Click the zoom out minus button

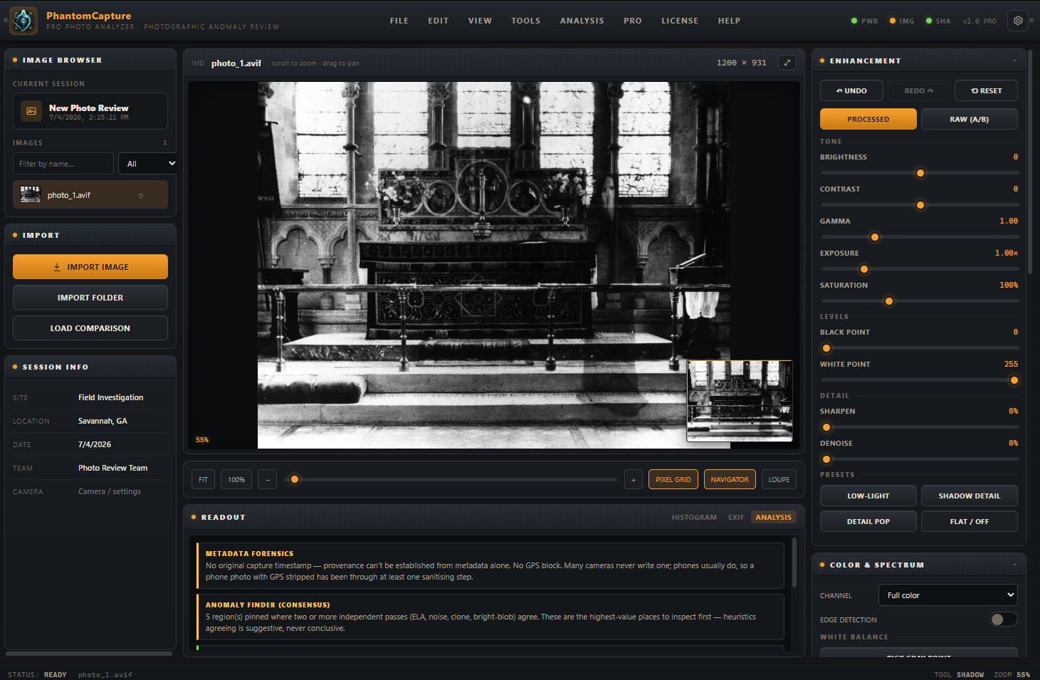(x=267, y=479)
